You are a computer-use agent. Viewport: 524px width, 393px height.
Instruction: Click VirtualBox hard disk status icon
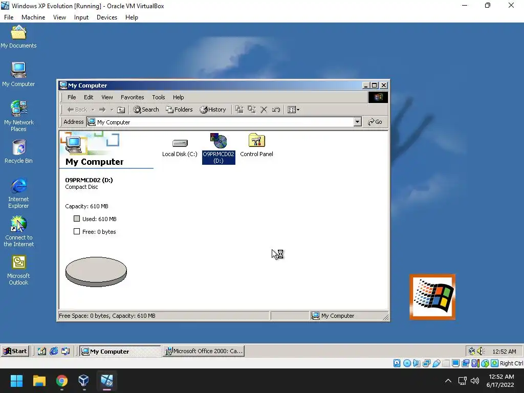[x=397, y=363]
